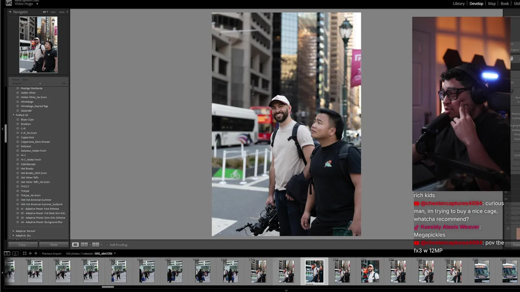Click the Navigator preview thumbnail
The image size is (520, 292).
click(x=38, y=45)
